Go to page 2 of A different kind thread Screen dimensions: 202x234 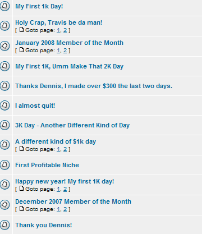[65, 149]
